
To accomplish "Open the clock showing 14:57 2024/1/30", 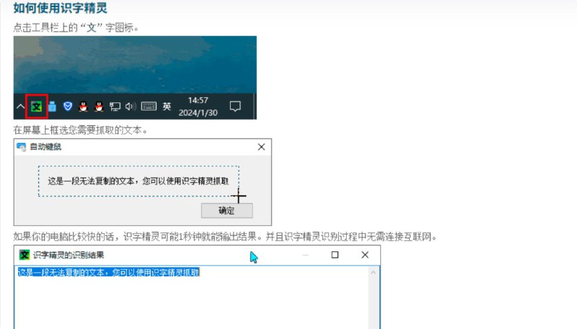I will 198,107.
